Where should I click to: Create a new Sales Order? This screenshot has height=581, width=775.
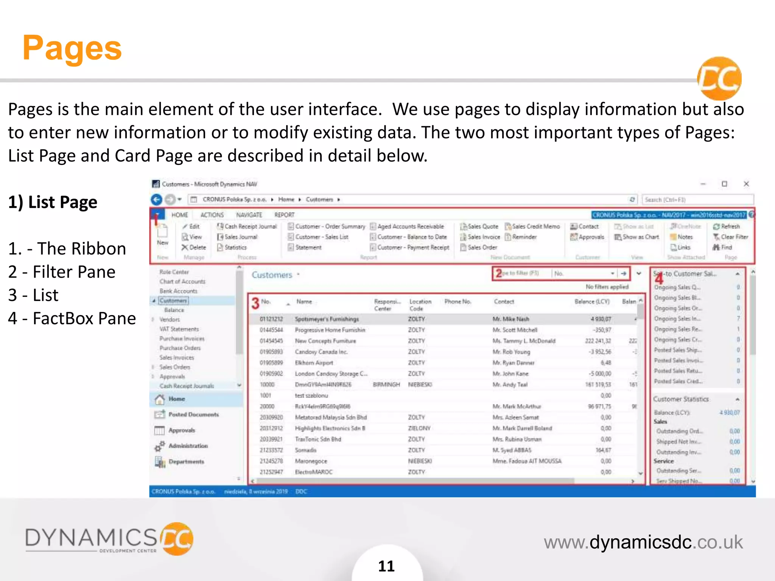[x=479, y=247]
